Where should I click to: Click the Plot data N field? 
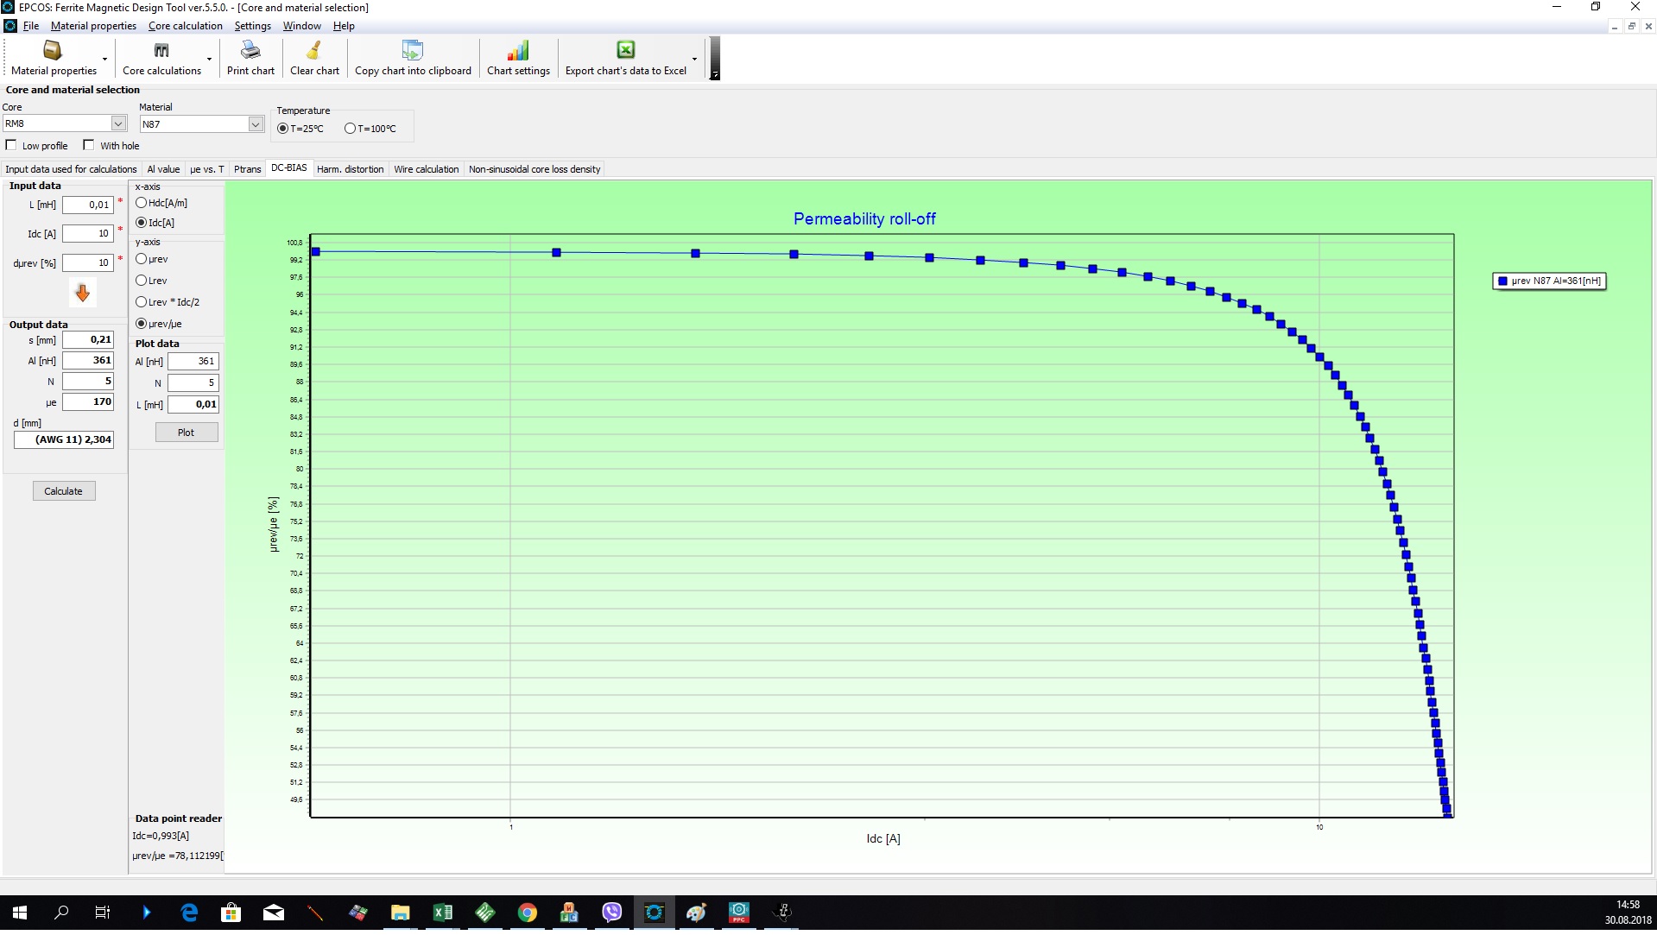pos(193,382)
